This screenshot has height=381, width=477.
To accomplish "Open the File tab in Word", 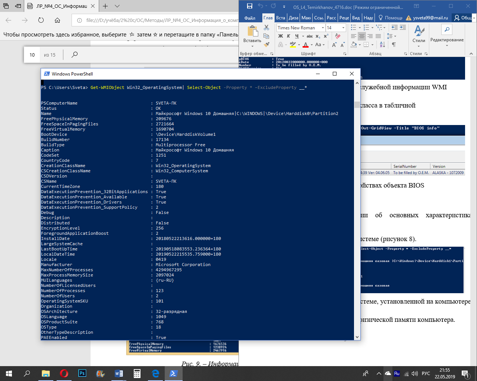I will 250,18.
